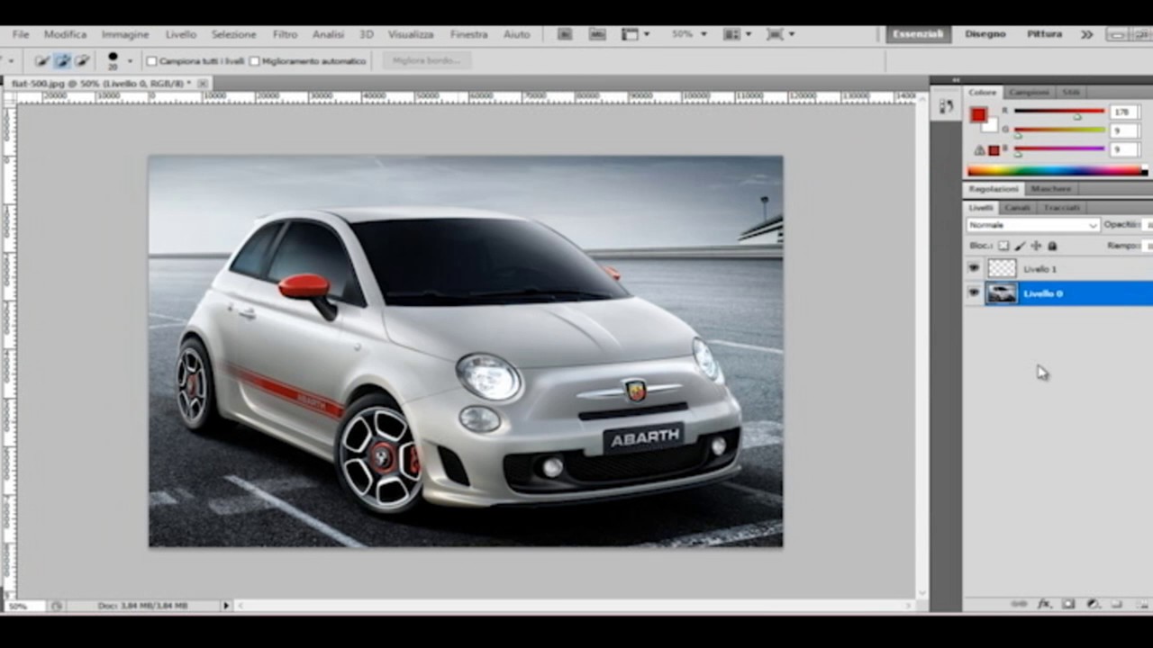This screenshot has height=648, width=1153.
Task: Open the Analisi menu
Action: point(328,34)
